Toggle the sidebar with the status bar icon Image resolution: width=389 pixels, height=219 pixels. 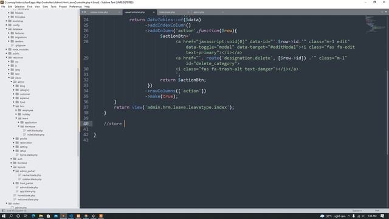click(3, 211)
